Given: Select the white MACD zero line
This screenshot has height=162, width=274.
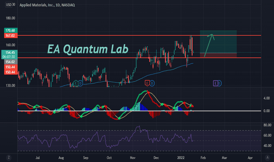Looking at the screenshot, I should [139, 111].
